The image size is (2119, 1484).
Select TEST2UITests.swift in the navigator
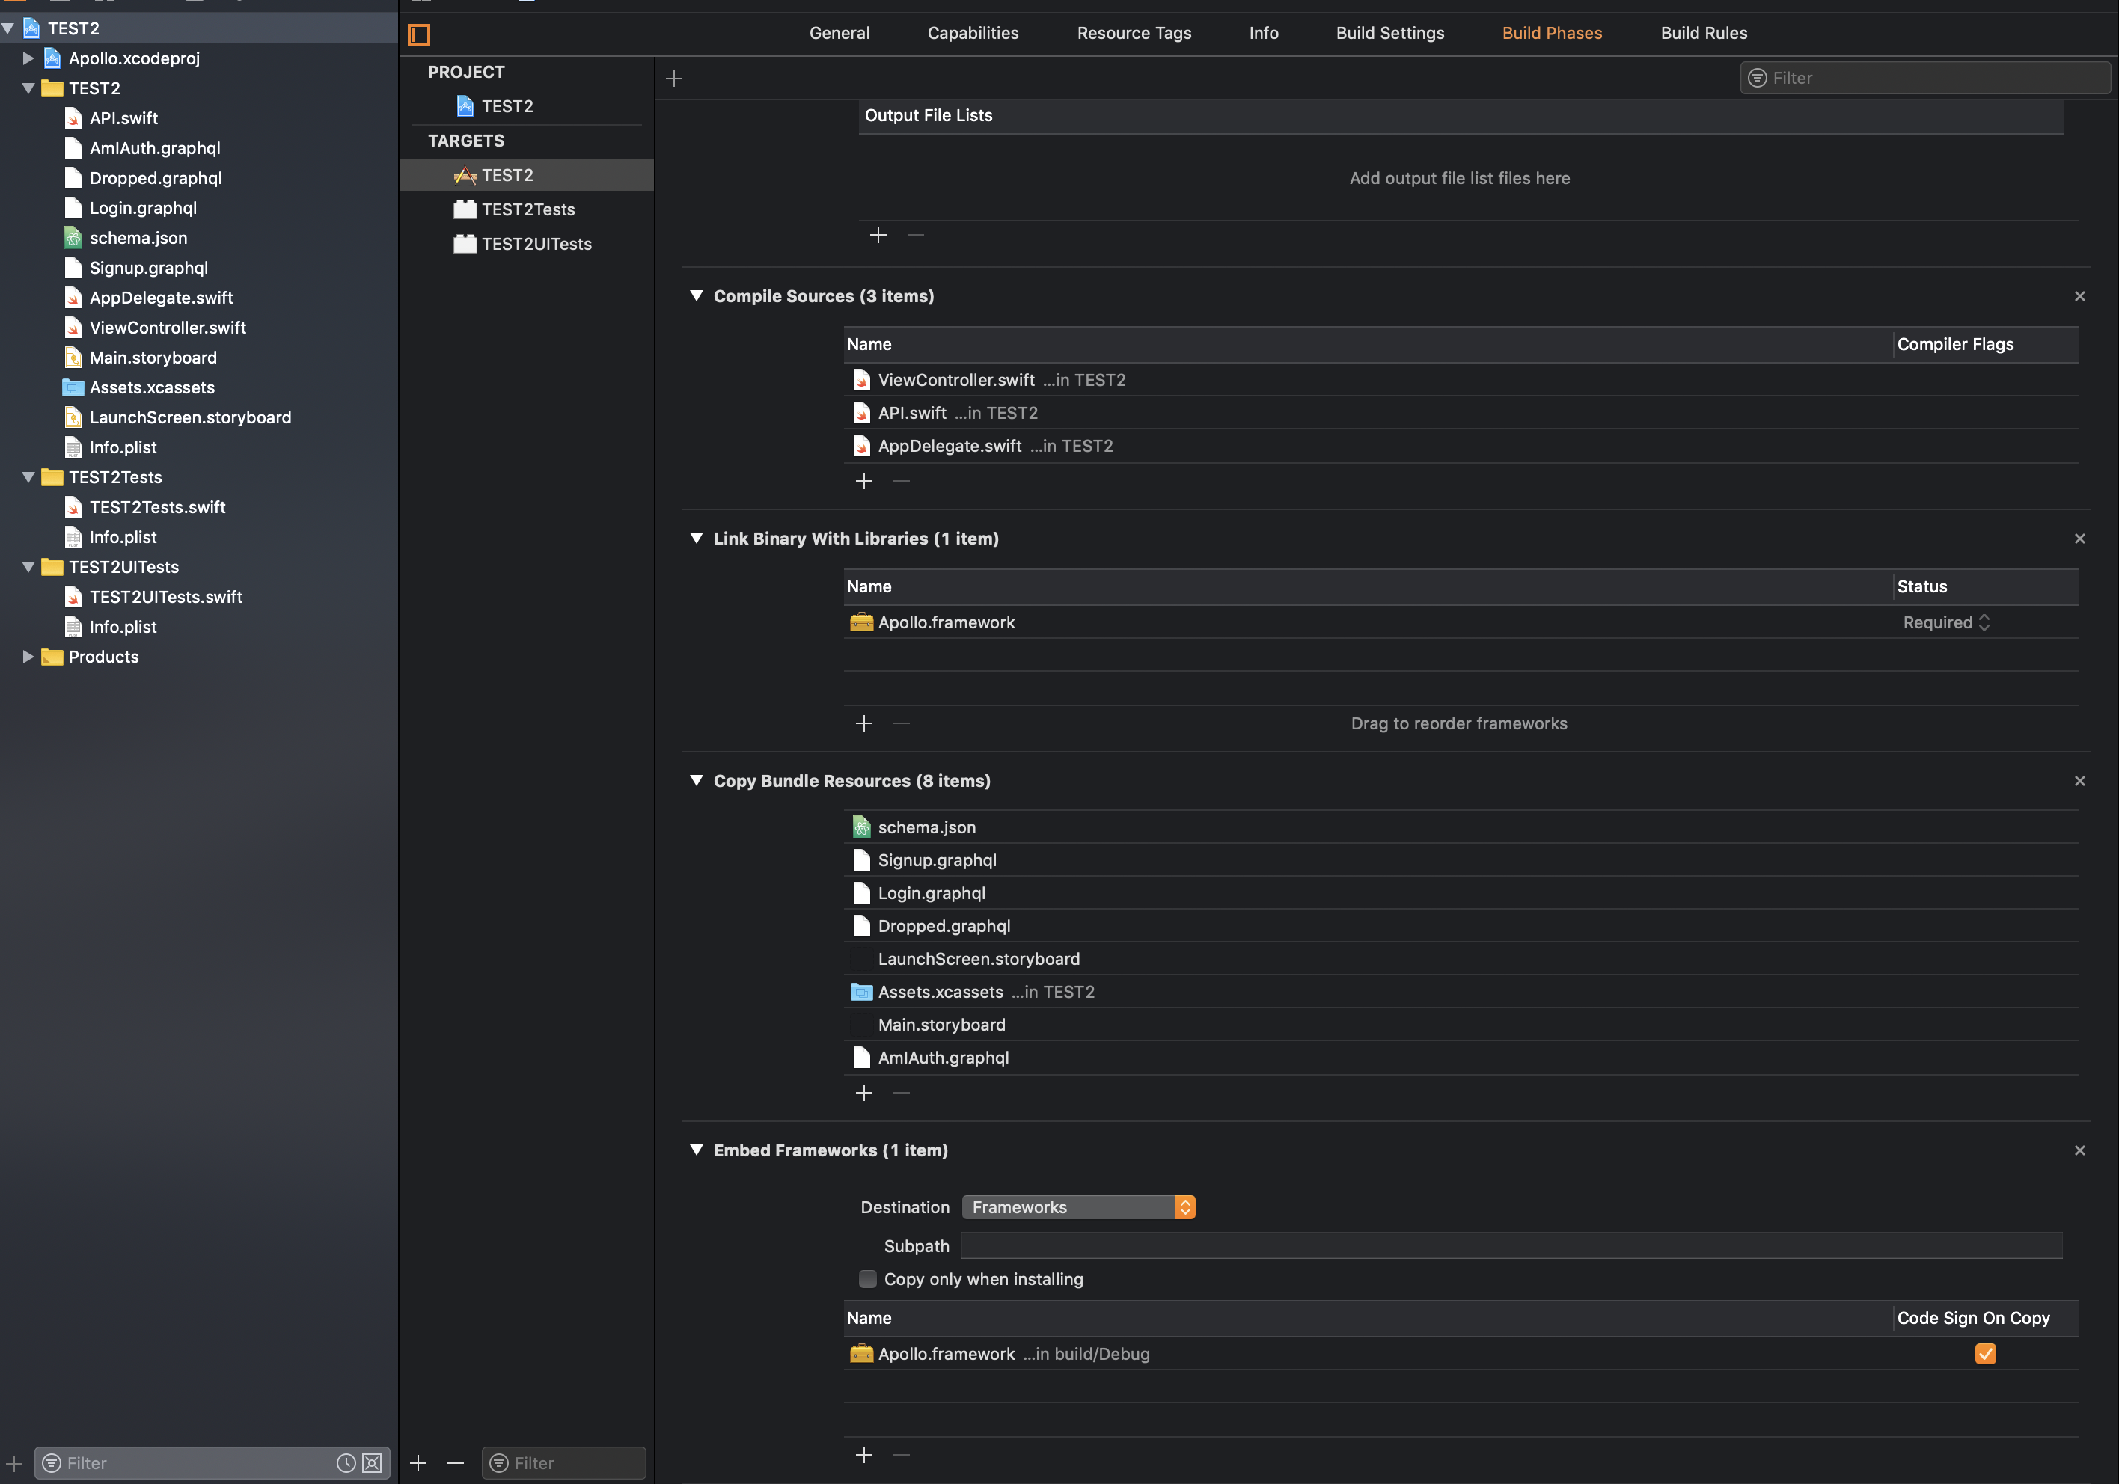(x=166, y=597)
